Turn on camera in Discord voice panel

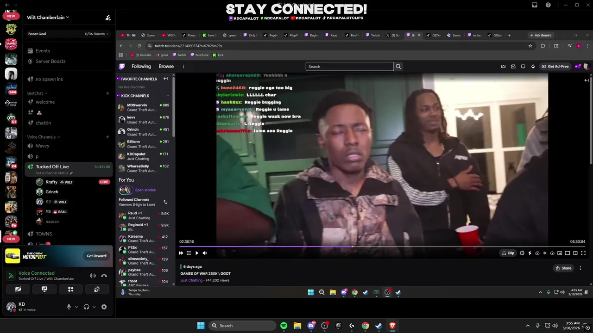coord(18,289)
